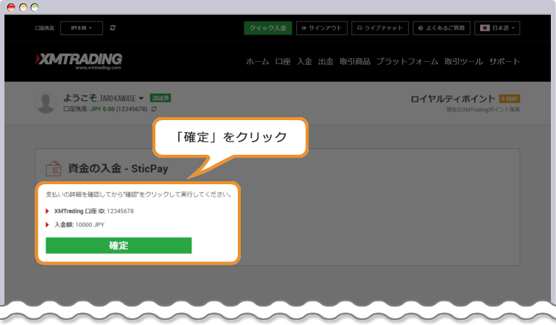Image resolution: width=556 pixels, height=325 pixels.
Task: Open the 取引商品 menu
Action: coord(355,61)
